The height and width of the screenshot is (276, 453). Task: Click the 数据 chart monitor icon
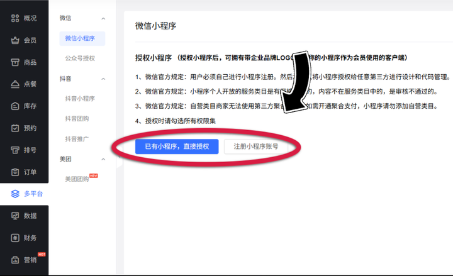coord(15,216)
